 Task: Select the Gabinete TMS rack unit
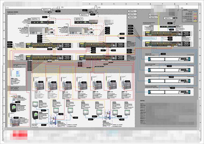click(x=169, y=59)
